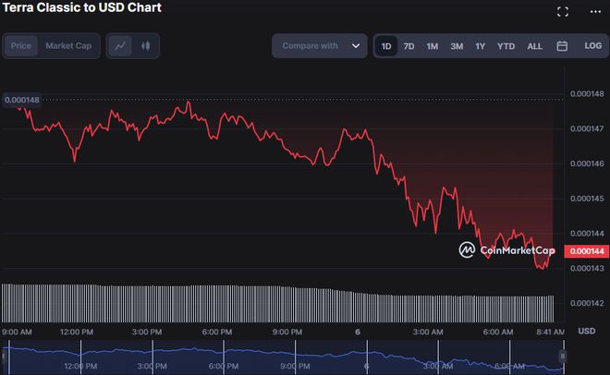Image resolution: width=610 pixels, height=375 pixels.
Task: Click the CoinMarketCap watermark logo
Action: point(506,250)
